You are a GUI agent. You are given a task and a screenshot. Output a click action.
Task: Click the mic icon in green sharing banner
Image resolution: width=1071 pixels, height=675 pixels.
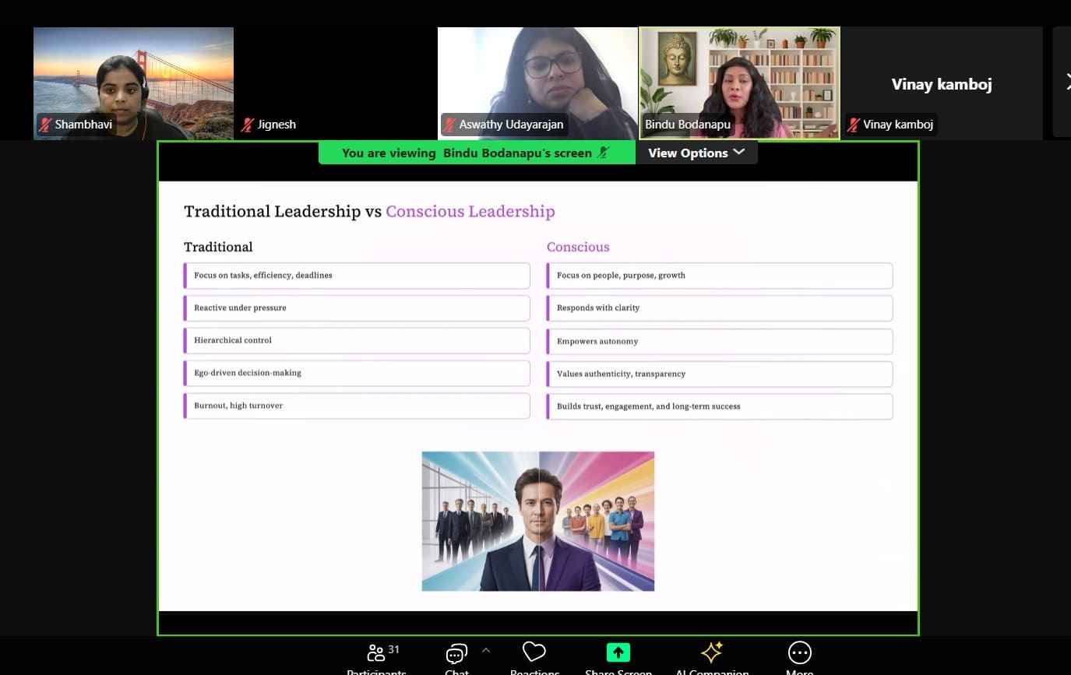pos(603,153)
